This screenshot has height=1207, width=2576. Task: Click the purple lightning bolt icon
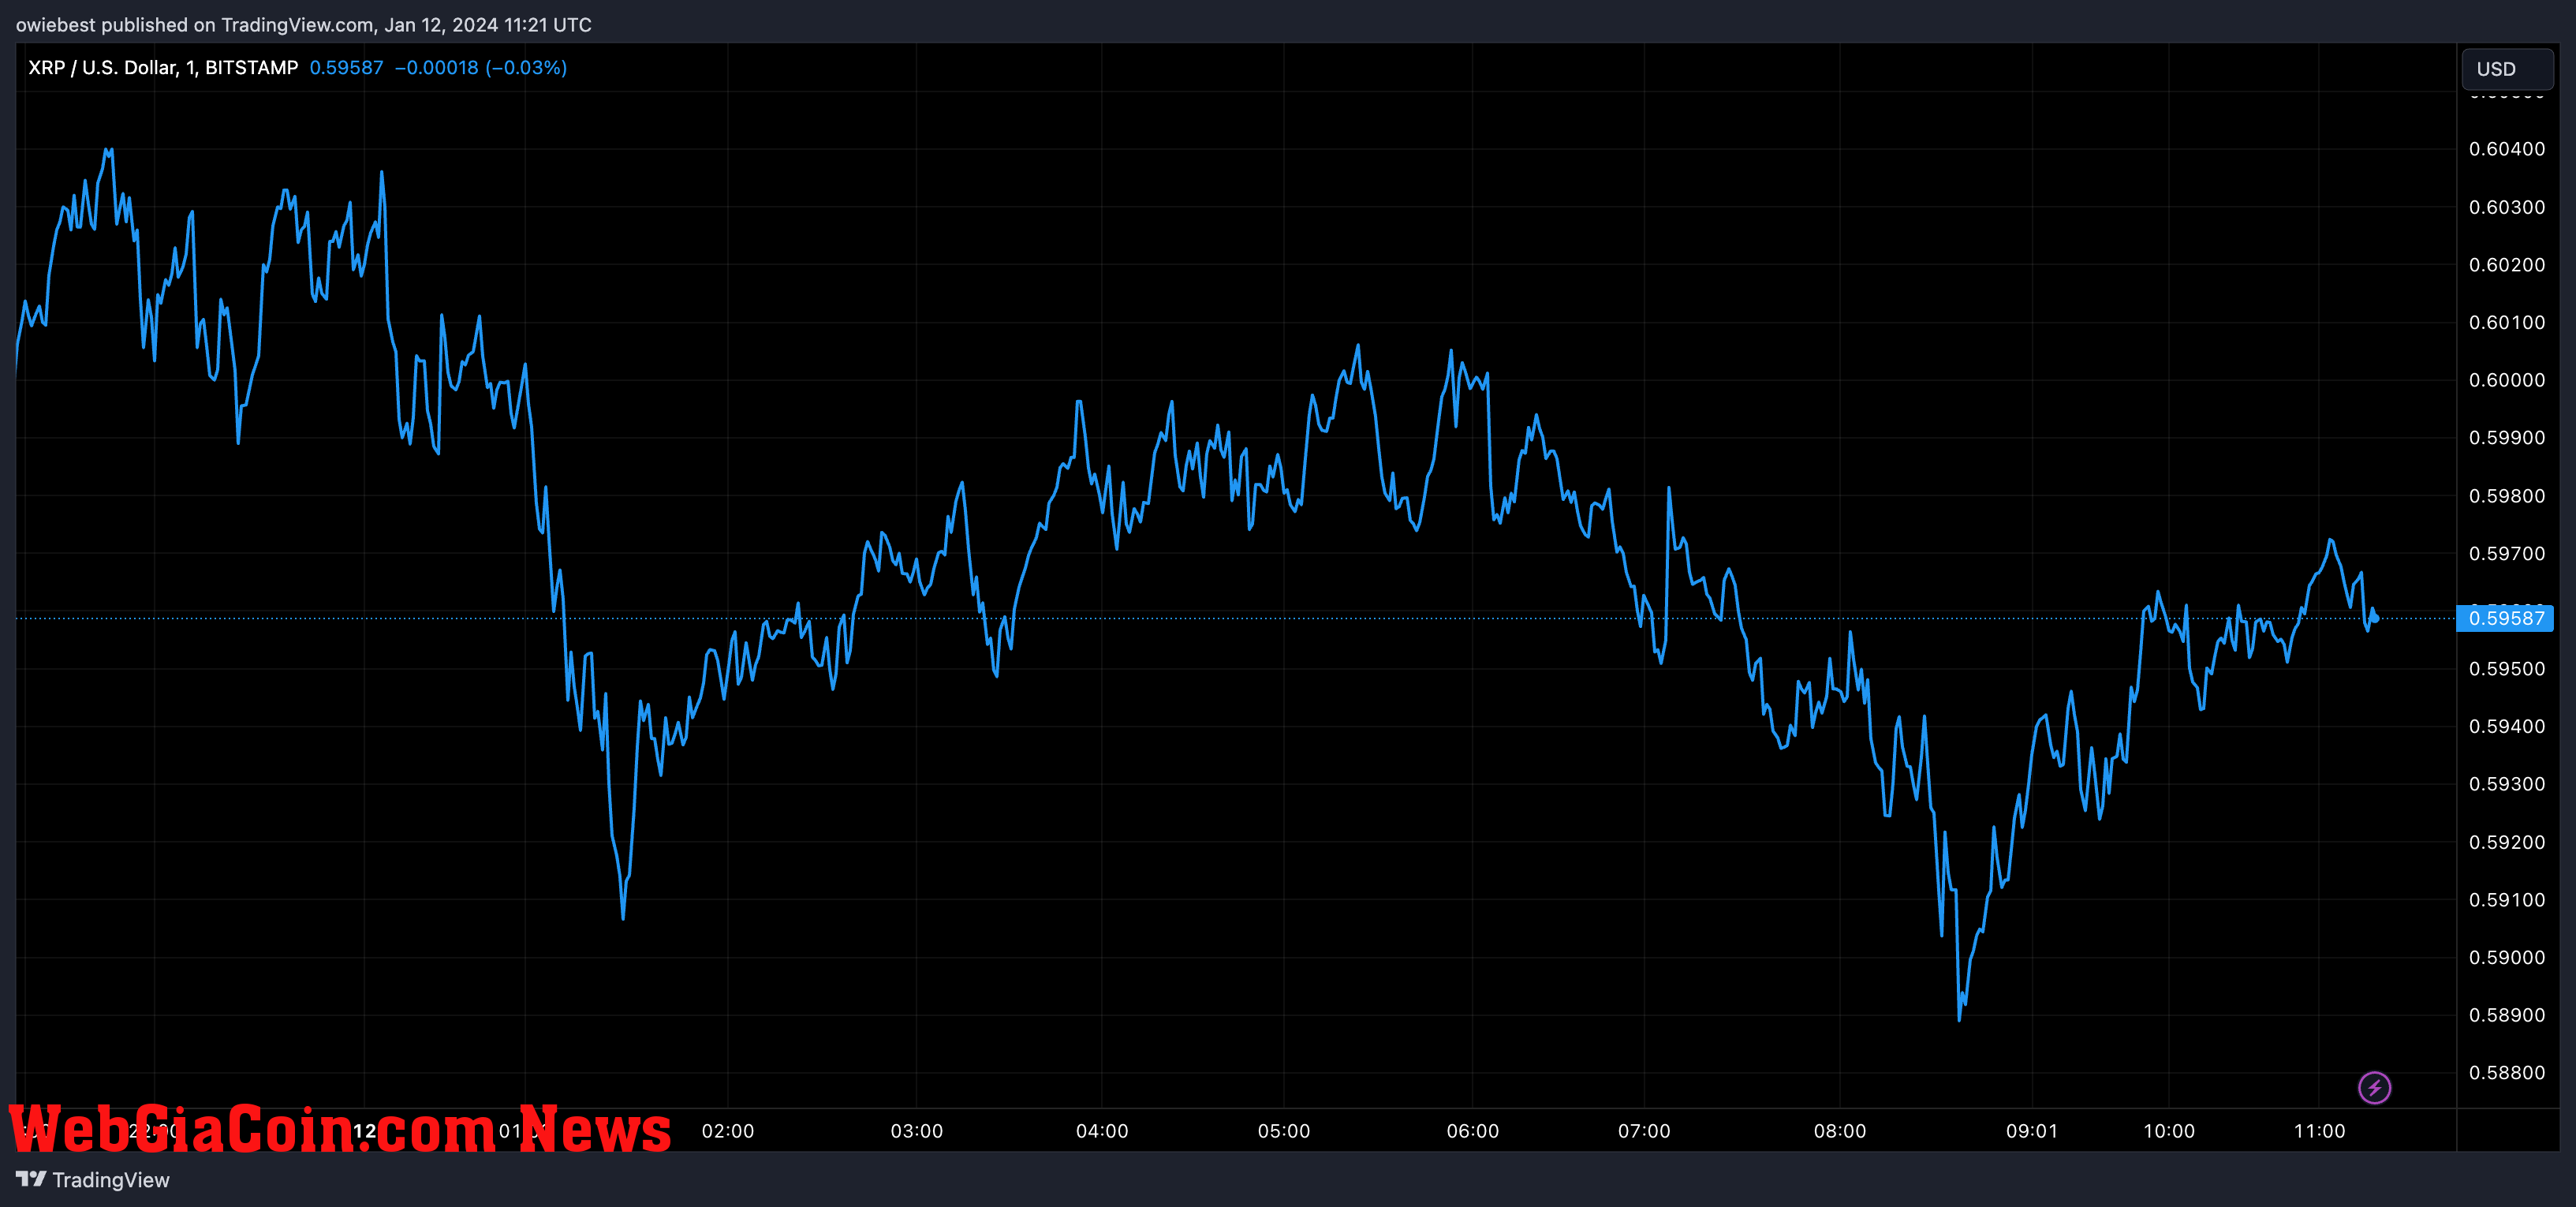tap(2374, 1087)
